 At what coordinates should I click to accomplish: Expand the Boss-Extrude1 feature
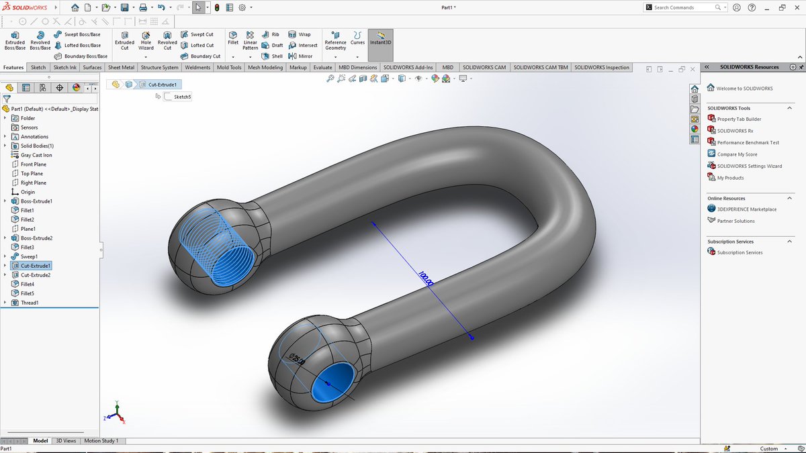click(x=5, y=201)
